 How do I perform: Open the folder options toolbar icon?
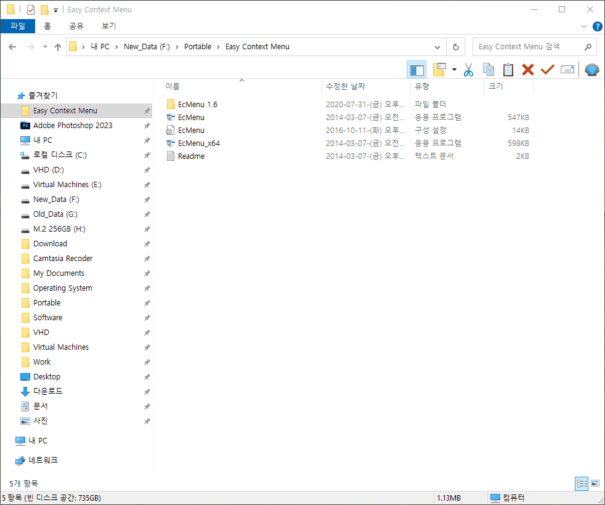(439, 70)
